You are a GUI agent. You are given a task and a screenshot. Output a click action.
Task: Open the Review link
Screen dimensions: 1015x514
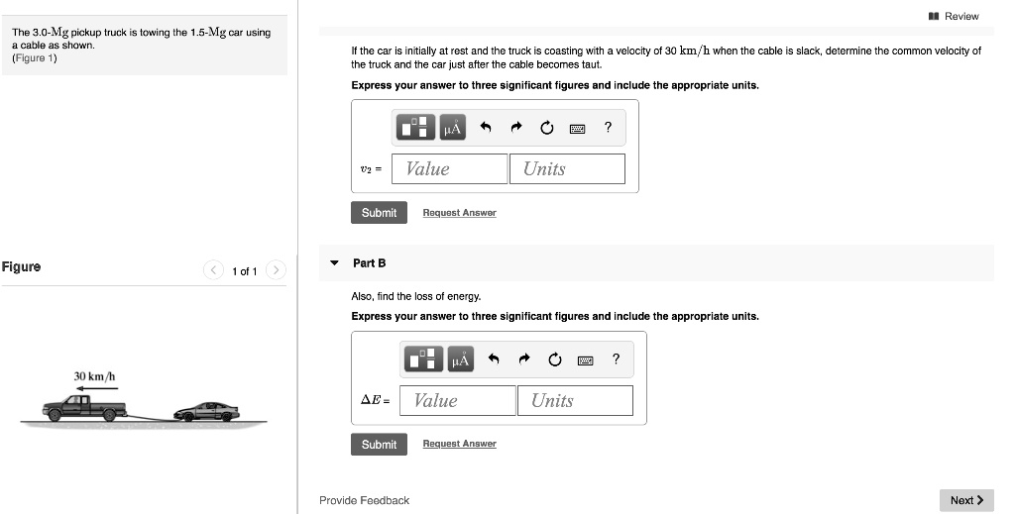955,16
